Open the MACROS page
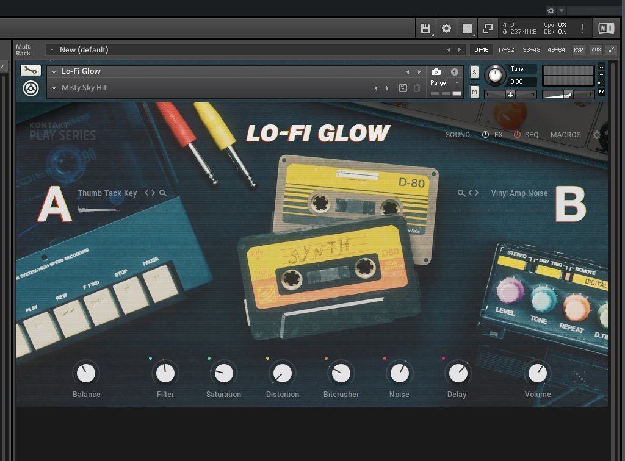 click(x=566, y=135)
